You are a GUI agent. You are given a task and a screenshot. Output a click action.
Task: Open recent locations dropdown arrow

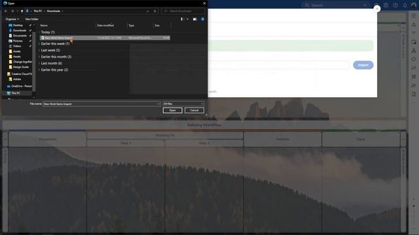point(18,11)
